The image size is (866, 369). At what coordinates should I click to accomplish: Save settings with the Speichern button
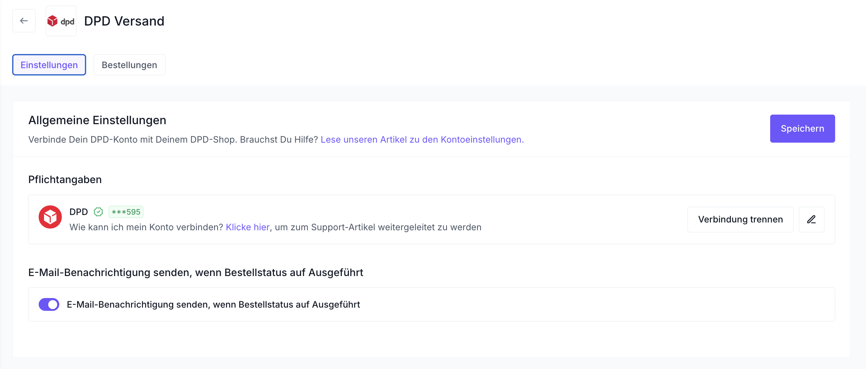point(802,128)
